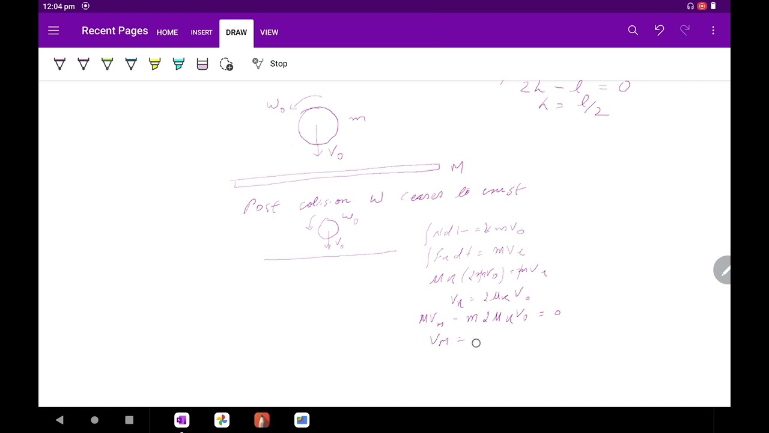Tap the 12:04 pm clock
The height and width of the screenshot is (433, 769).
coord(59,6)
